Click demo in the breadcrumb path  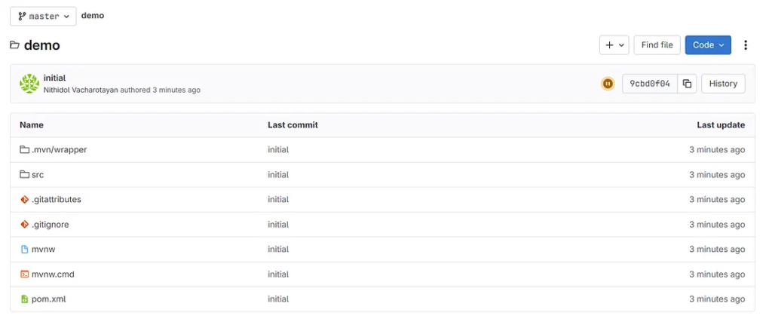[x=93, y=16]
